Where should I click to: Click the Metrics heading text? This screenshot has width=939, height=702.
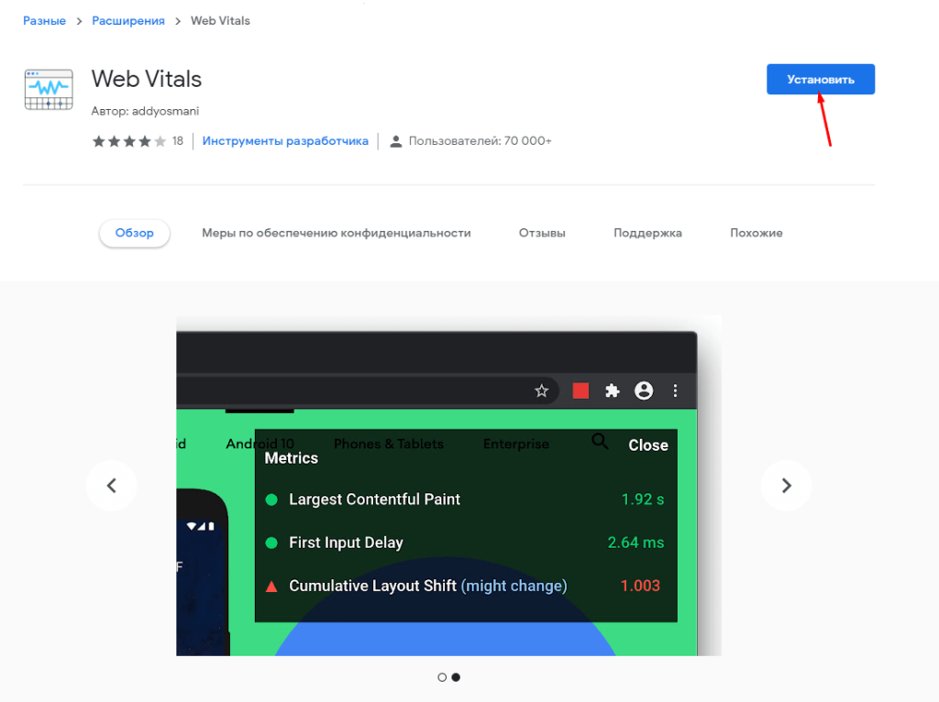click(x=291, y=458)
